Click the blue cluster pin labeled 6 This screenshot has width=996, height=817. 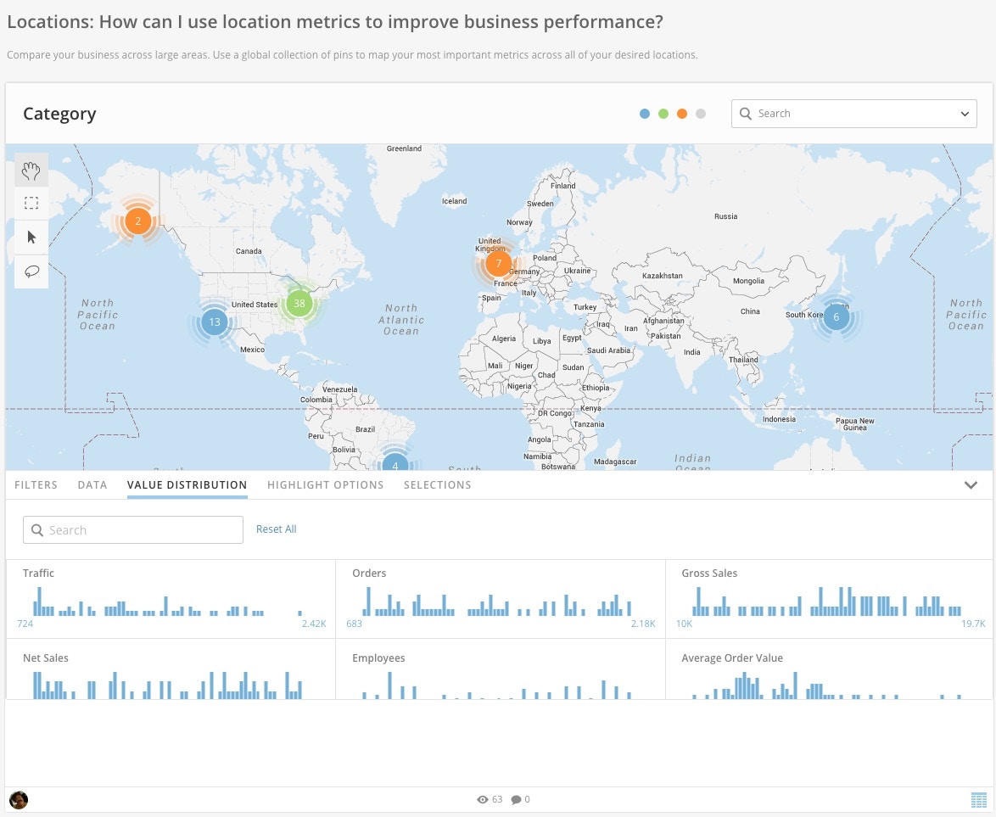(x=836, y=317)
